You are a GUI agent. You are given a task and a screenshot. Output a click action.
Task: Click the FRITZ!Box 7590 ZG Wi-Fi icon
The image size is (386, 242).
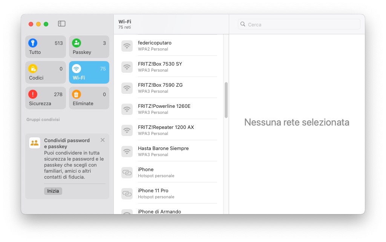point(127,88)
